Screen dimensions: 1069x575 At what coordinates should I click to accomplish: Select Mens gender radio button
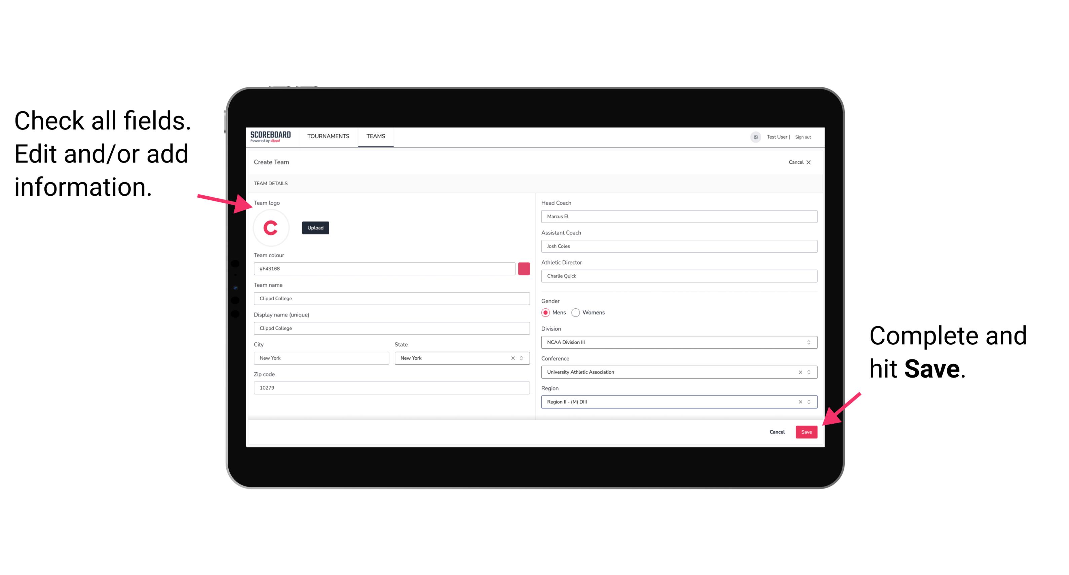(x=545, y=313)
